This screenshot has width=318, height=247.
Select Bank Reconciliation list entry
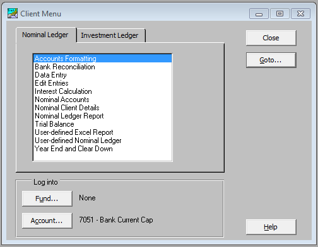pyautogui.click(x=102, y=67)
